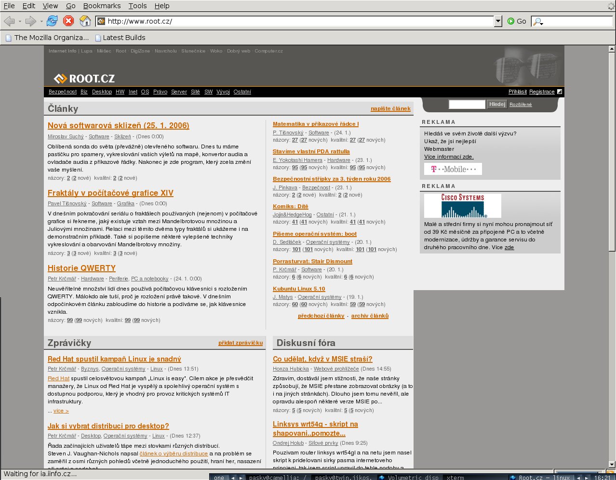The image size is (616, 480).
Task: Open the Latest Builds bookmark
Action: pyautogui.click(x=120, y=38)
